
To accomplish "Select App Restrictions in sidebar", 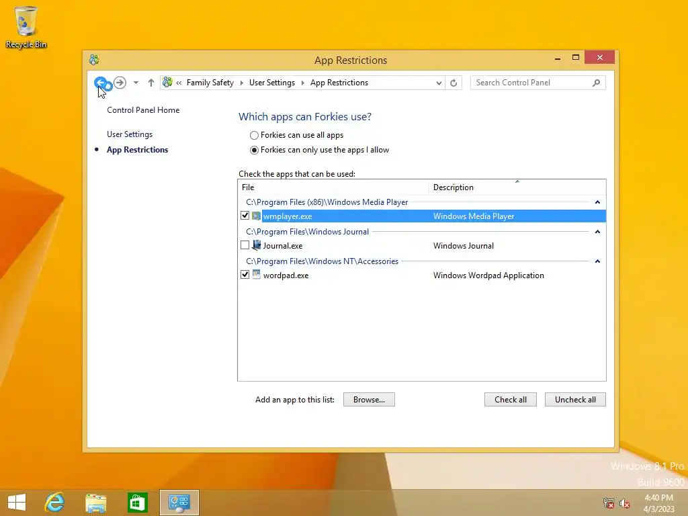I will (137, 150).
